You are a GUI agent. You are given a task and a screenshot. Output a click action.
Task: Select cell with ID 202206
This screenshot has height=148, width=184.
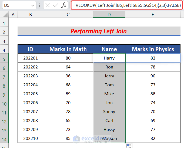tap(30, 103)
